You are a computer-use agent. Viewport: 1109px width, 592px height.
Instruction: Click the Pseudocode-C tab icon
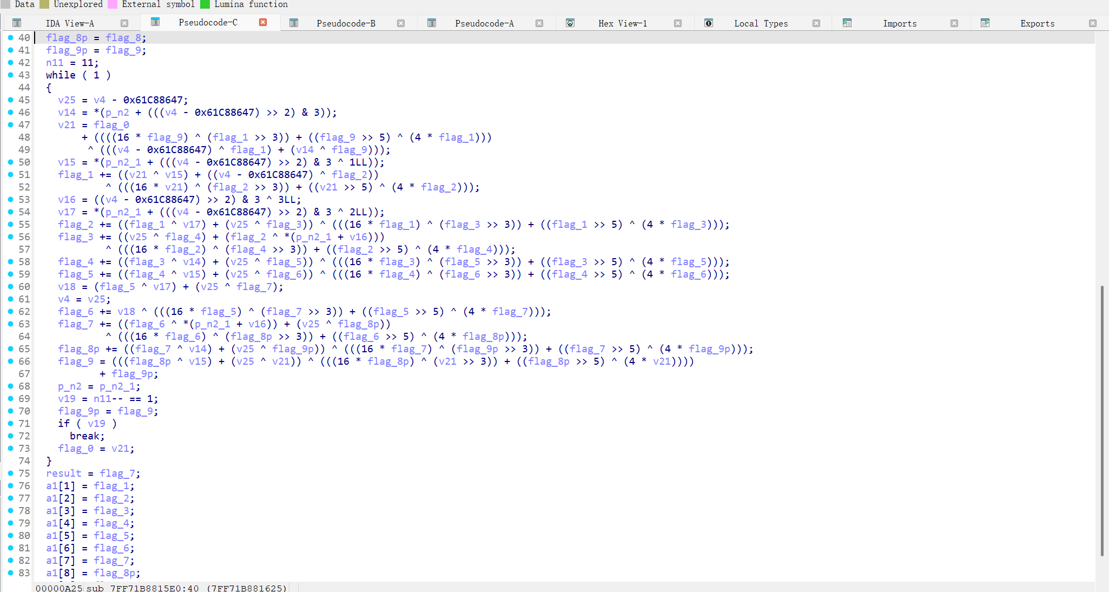(155, 22)
